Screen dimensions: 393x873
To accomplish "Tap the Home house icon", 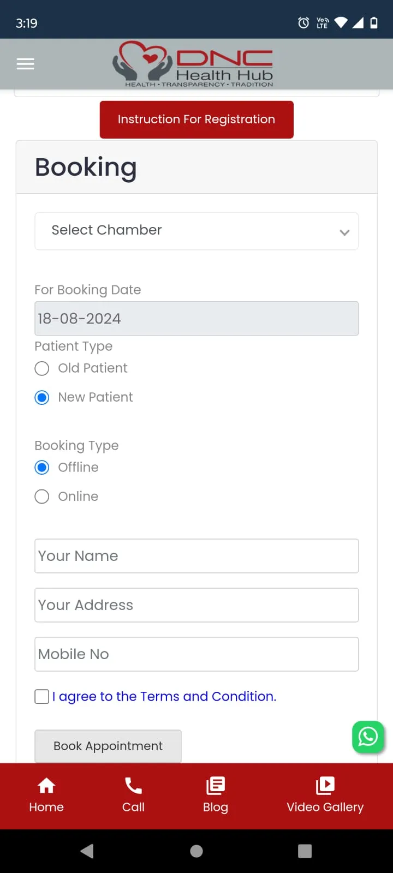I will pos(46,786).
